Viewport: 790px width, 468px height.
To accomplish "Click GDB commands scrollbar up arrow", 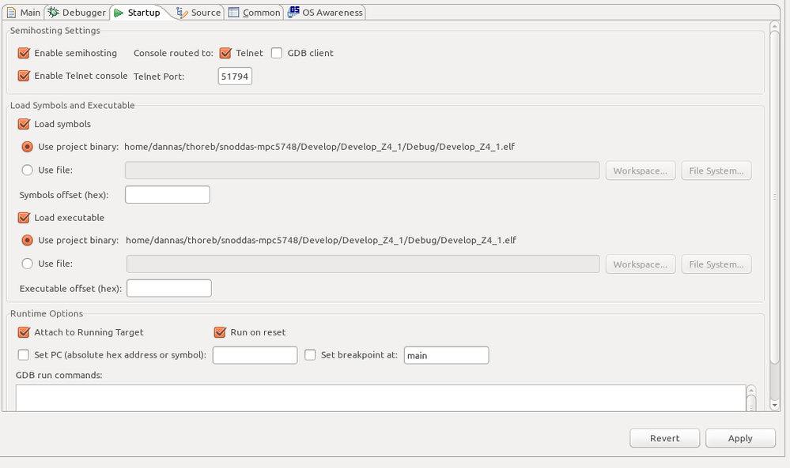I will point(751,390).
